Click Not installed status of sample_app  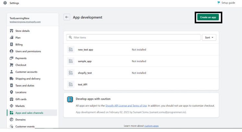click(139, 61)
